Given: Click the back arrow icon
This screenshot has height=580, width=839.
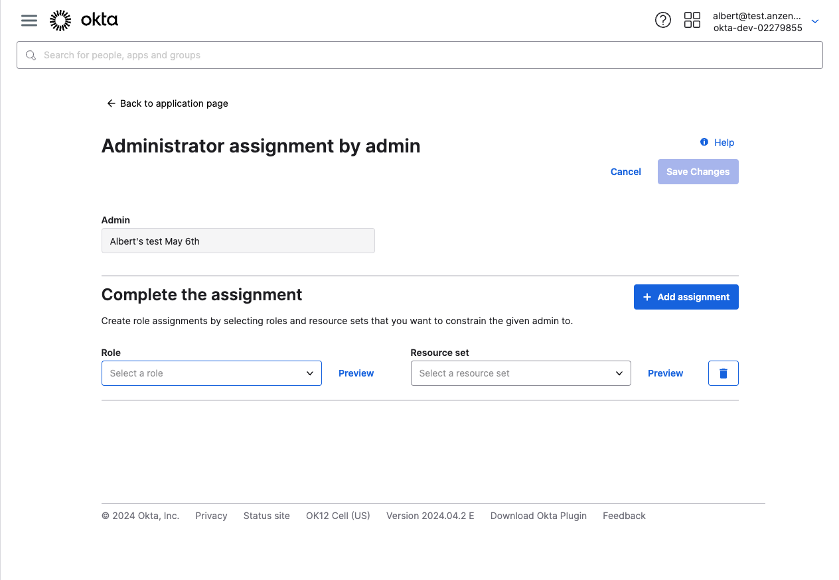Looking at the screenshot, I should point(111,103).
